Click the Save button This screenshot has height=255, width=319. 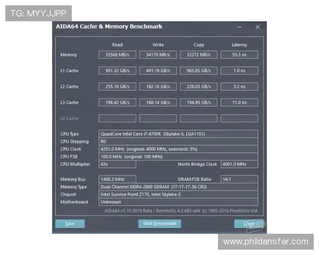click(x=70, y=224)
